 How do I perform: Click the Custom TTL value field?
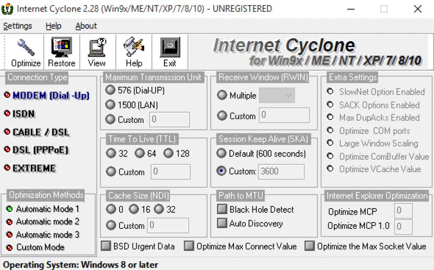pyautogui.click(x=170, y=172)
